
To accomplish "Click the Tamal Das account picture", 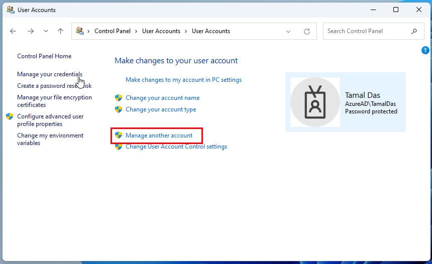I will click(x=315, y=102).
